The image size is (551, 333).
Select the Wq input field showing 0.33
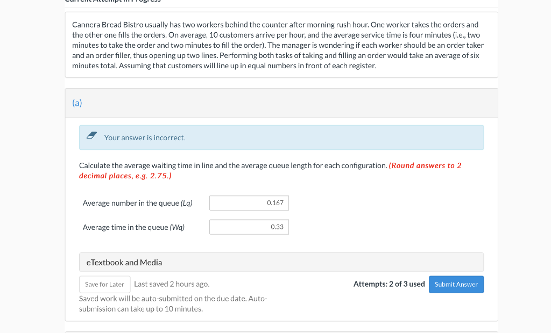(x=249, y=227)
